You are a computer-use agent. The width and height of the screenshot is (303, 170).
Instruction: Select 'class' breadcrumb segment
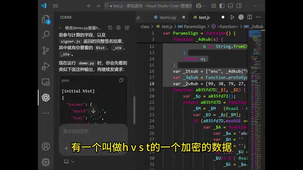click(x=145, y=26)
